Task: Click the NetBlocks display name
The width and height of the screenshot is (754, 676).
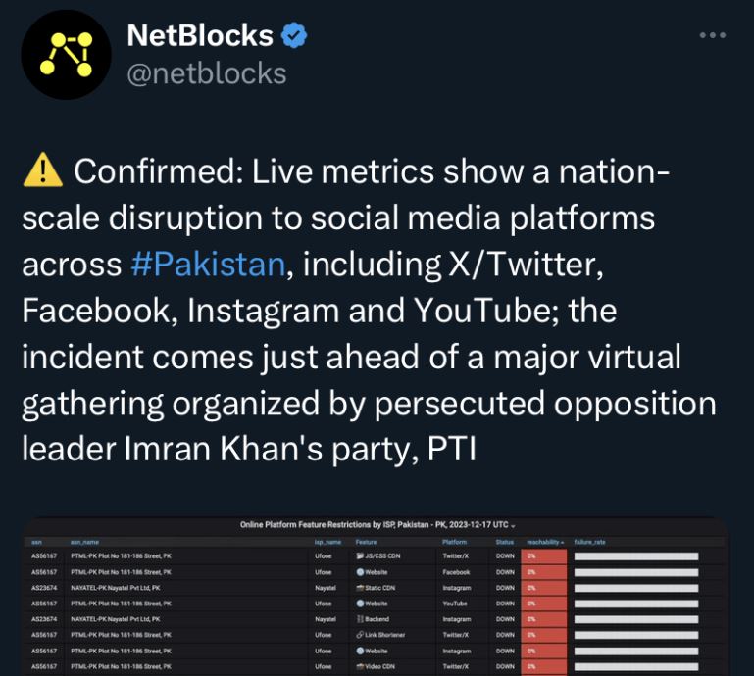Action: (200, 36)
